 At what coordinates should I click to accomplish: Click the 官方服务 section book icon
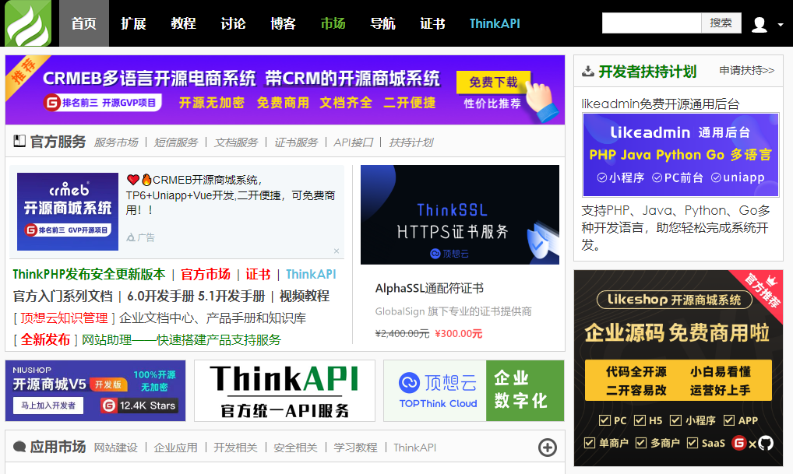19,141
